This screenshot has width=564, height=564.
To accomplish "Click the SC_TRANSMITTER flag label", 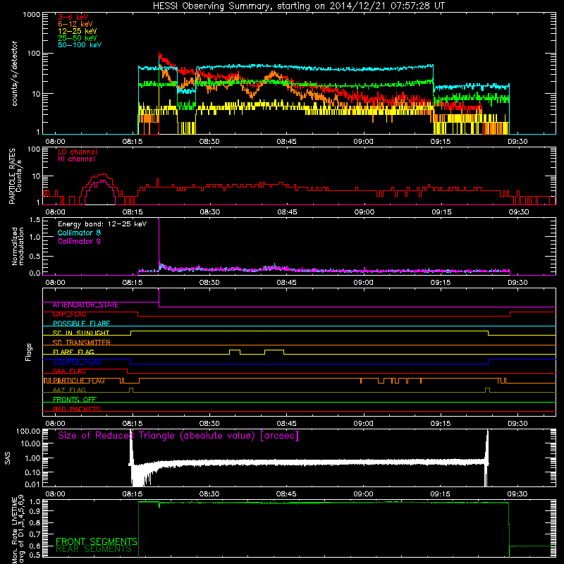I will tap(81, 343).
